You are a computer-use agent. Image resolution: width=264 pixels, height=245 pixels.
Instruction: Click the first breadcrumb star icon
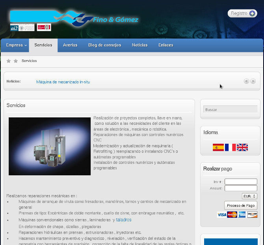(x=8, y=61)
